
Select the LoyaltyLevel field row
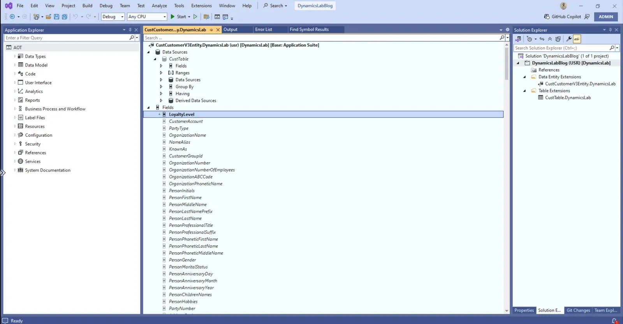pyautogui.click(x=323, y=114)
